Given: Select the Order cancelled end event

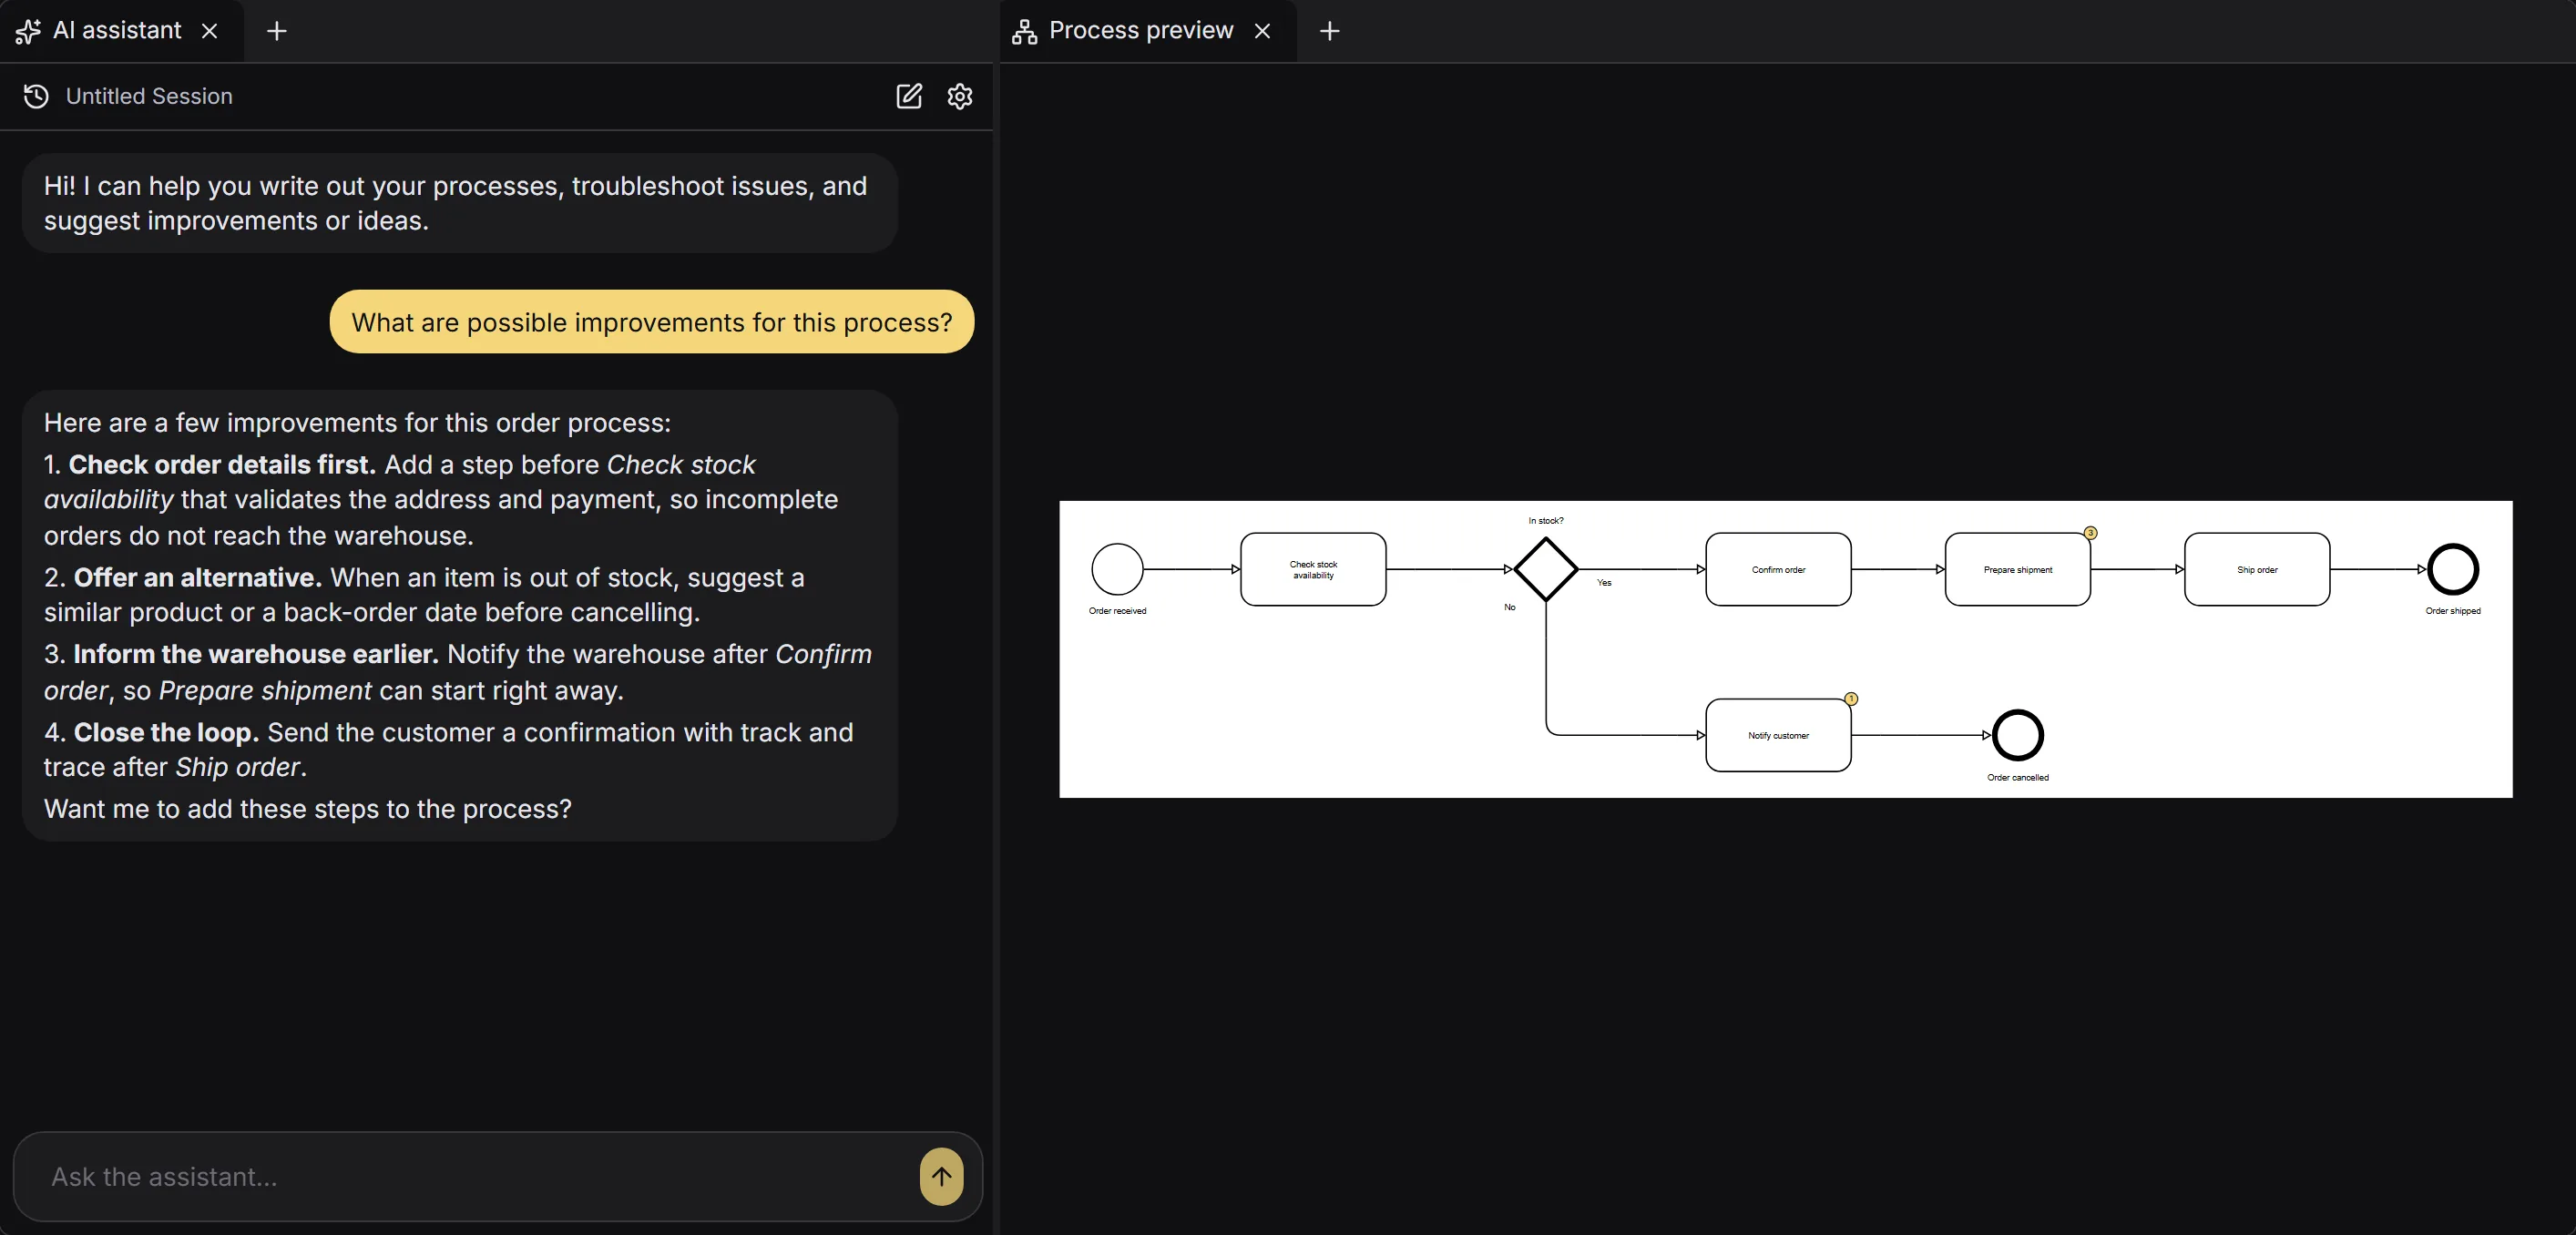Looking at the screenshot, I should click(x=2018, y=735).
